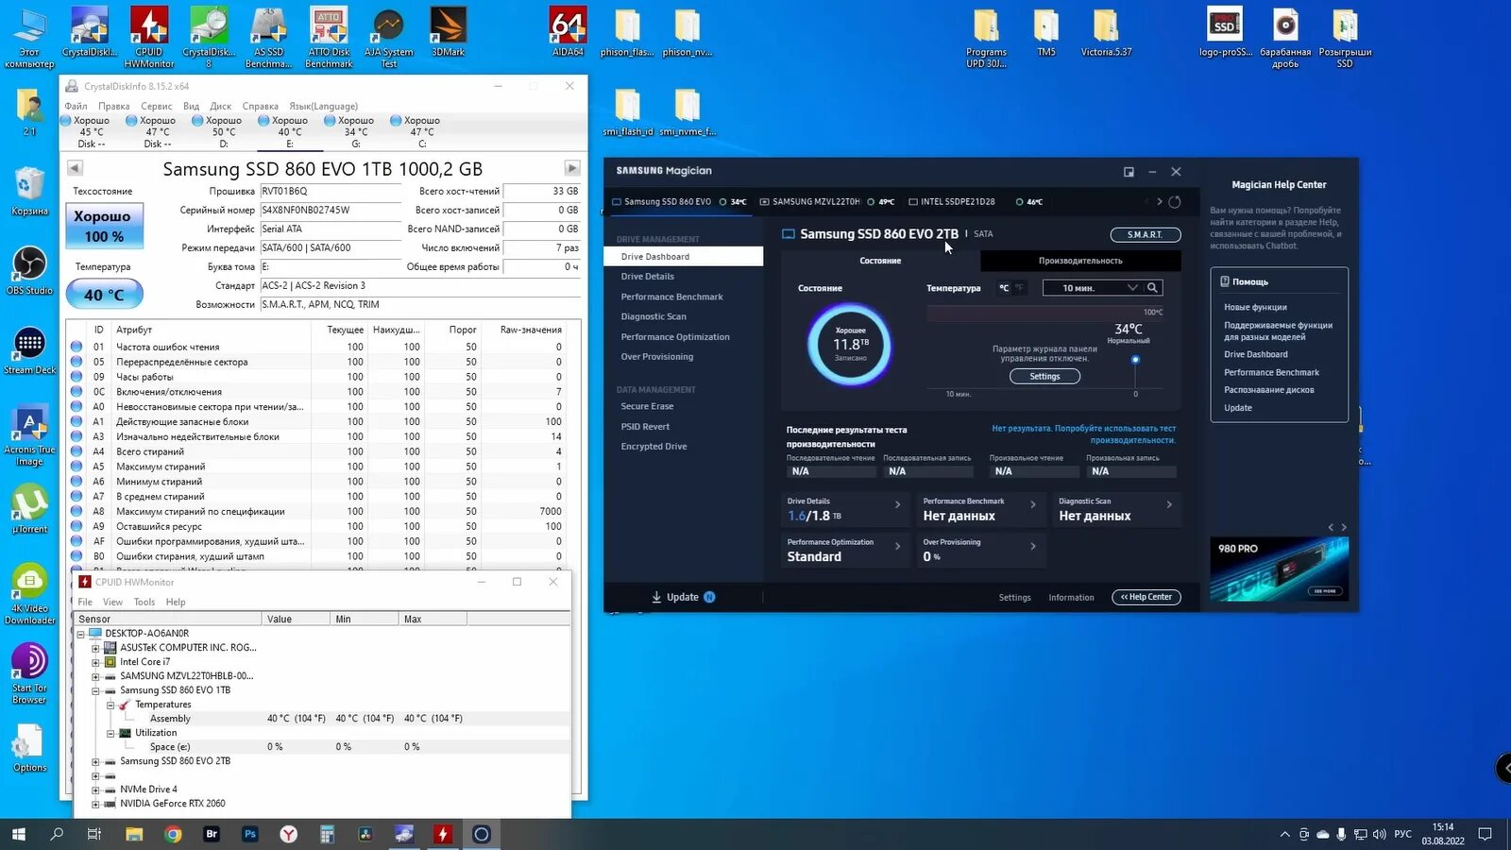Click Update at Magician bottom bar
Screen dimensions: 1511x850
point(683,597)
